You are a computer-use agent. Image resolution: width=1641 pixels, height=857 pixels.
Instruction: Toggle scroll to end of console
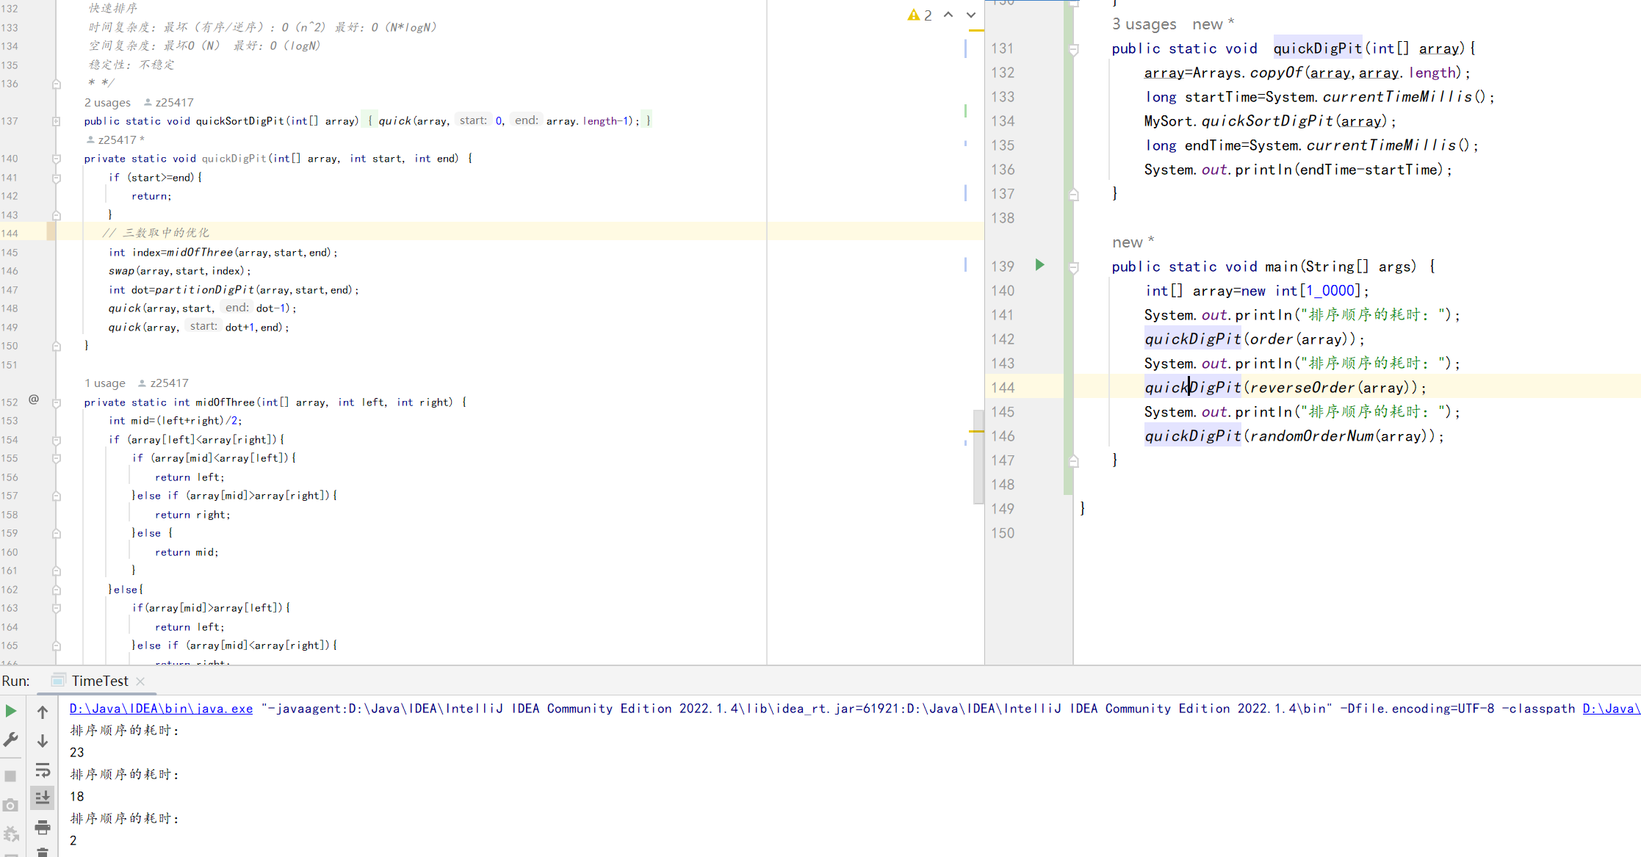click(43, 798)
